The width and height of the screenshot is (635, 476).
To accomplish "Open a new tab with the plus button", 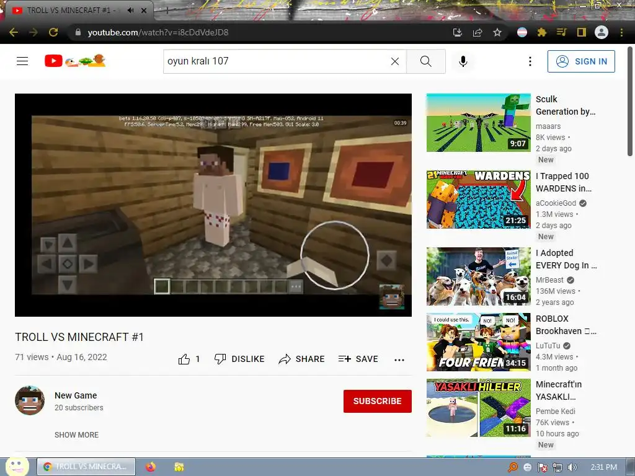I will [x=167, y=11].
